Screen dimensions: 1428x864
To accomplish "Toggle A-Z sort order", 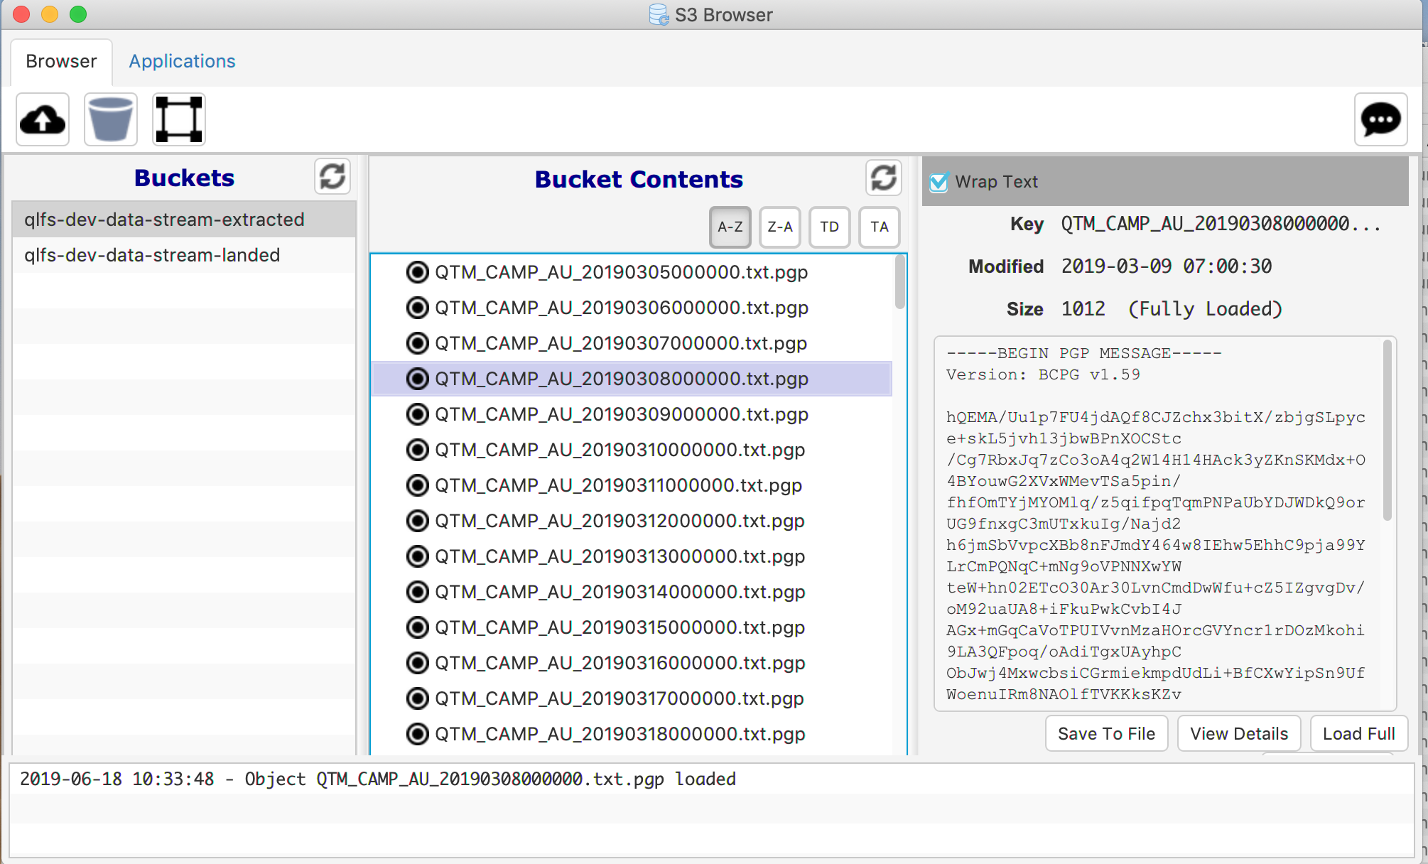I will 730,227.
